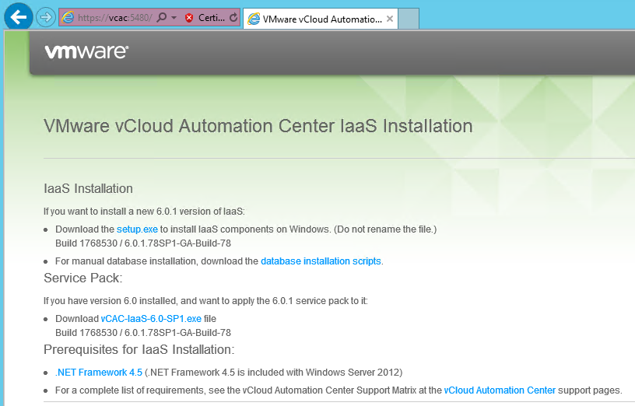Open the database installation scripts link
This screenshot has height=406, width=635.
pyautogui.click(x=321, y=261)
